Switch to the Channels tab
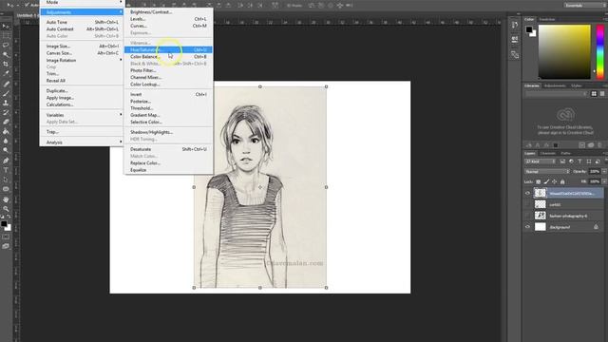Viewport: 608px width, 342px height. point(547,154)
